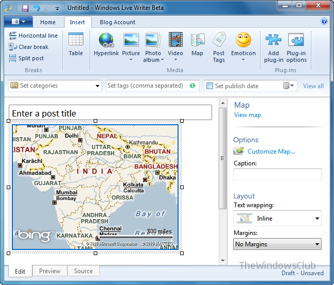The image size is (334, 285).
Task: Click the Picture icon
Action: click(x=131, y=40)
